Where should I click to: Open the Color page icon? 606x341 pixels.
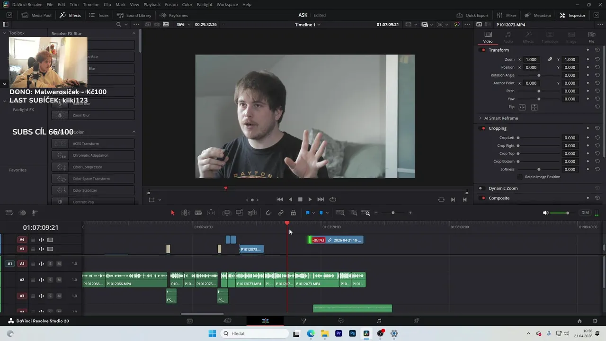(x=341, y=321)
